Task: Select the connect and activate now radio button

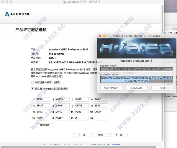Action: click(x=32, y=83)
